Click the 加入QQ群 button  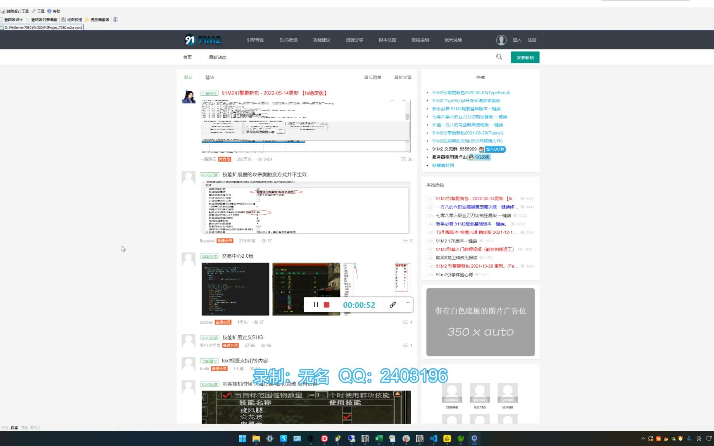(492, 149)
